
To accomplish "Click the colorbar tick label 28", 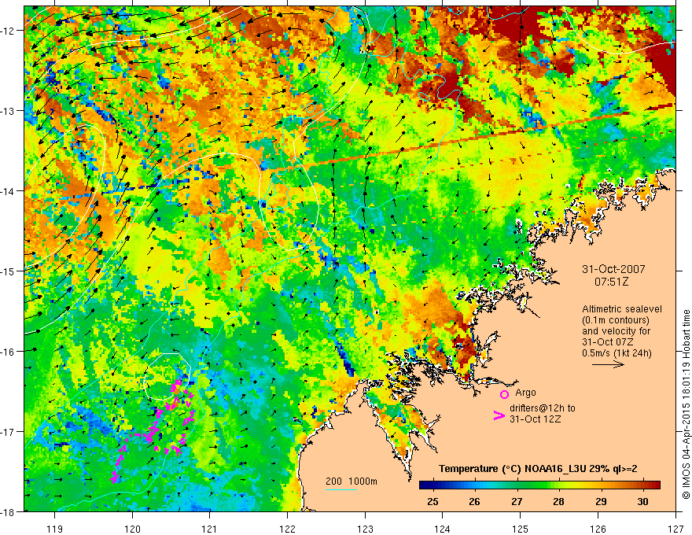I will click(559, 501).
